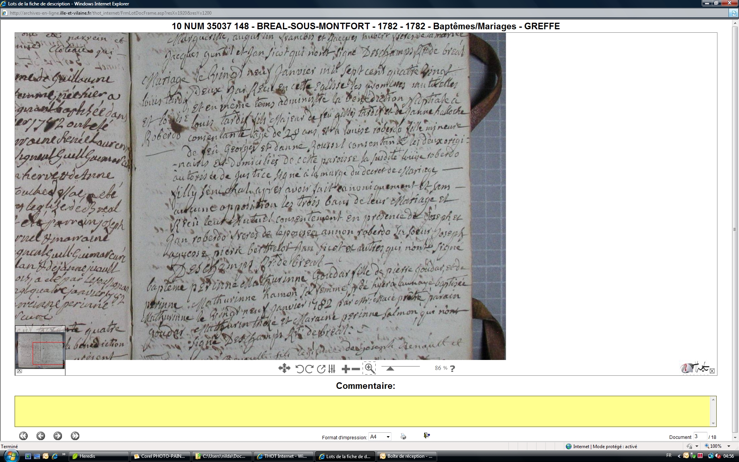This screenshot has width=739, height=462.
Task: Close the page overview thumbnail panel
Action: pos(19,371)
